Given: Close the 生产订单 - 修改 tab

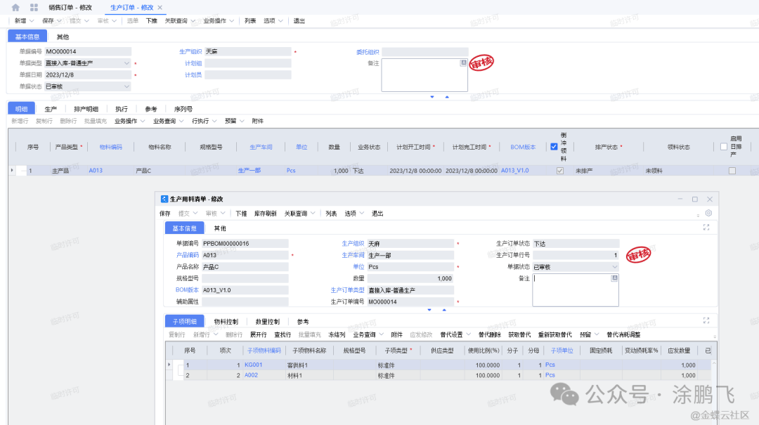Looking at the screenshot, I should coord(160,7).
